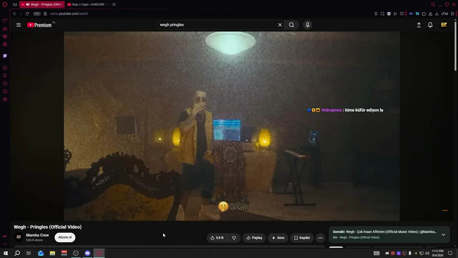Open the YouTube account avatar menu
Screen dimensions: 458x258
click(444, 25)
